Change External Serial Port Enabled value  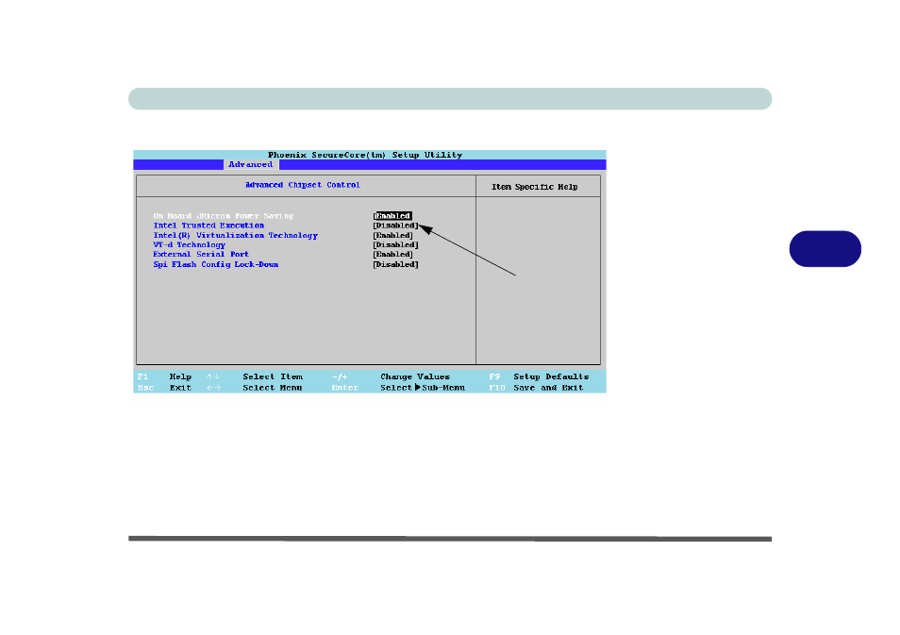tap(392, 255)
